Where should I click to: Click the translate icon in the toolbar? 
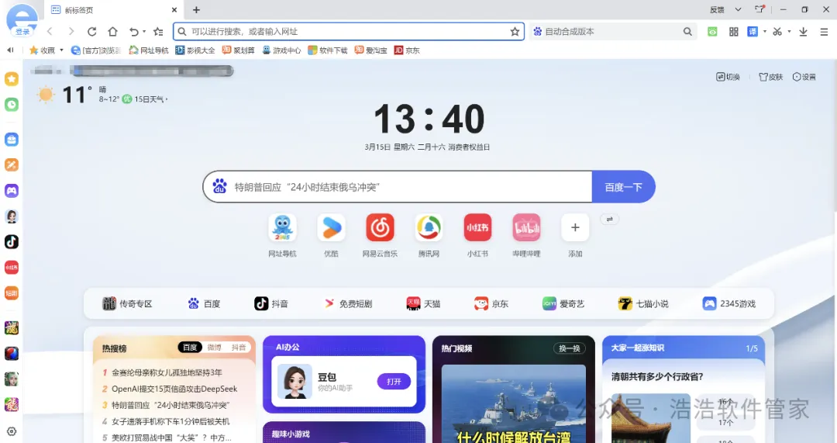(x=752, y=32)
